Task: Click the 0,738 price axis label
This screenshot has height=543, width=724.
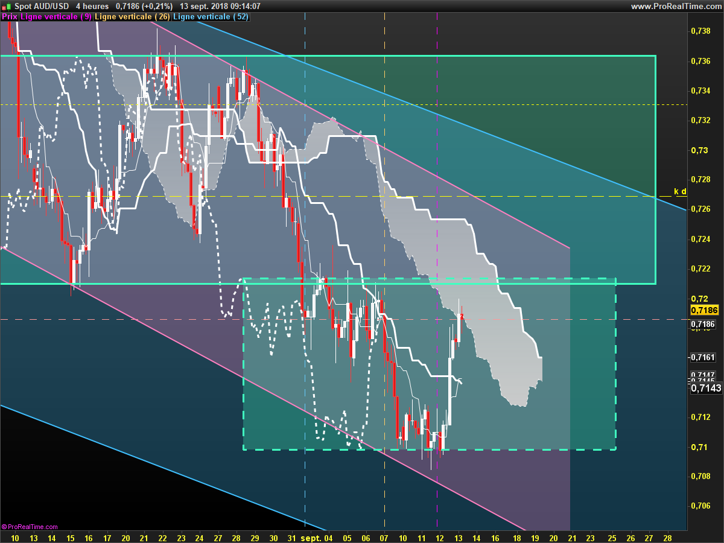Action: [700, 31]
